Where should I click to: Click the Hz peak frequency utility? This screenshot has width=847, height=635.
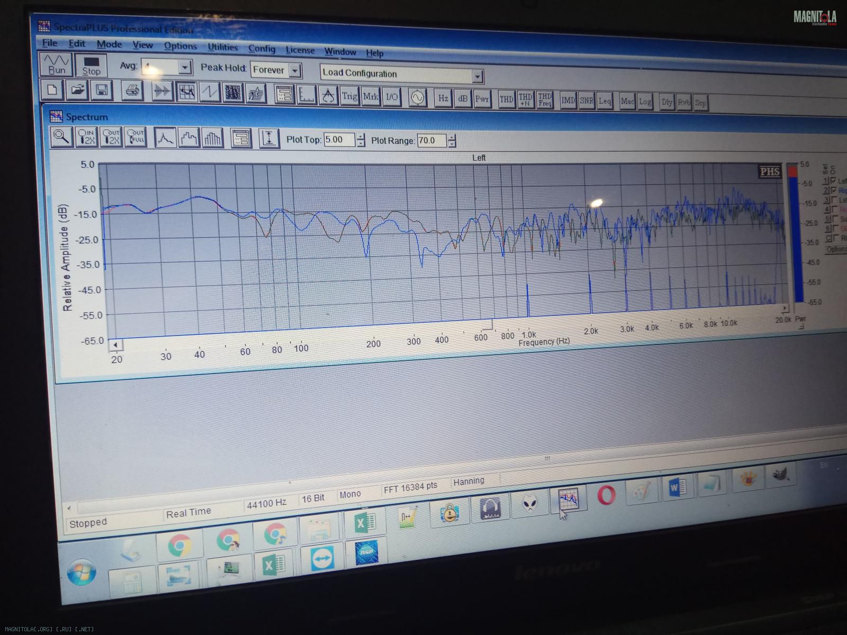443,98
